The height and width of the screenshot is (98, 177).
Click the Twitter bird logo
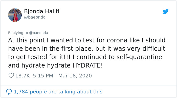pyautogui.click(x=165, y=11)
